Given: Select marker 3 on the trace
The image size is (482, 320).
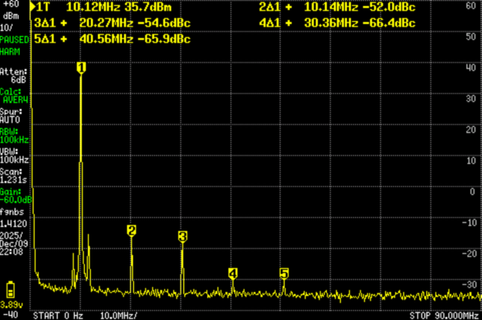Looking at the screenshot, I should pyautogui.click(x=182, y=237).
